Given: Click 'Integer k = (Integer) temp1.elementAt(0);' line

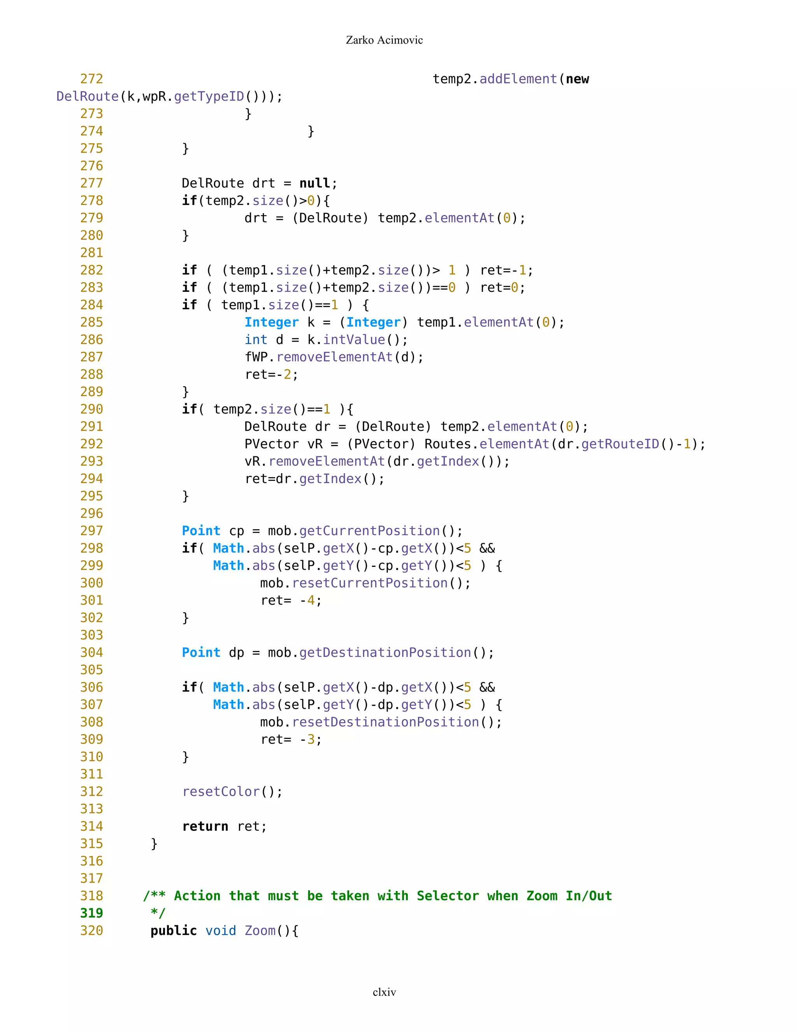Looking at the screenshot, I should click(405, 323).
